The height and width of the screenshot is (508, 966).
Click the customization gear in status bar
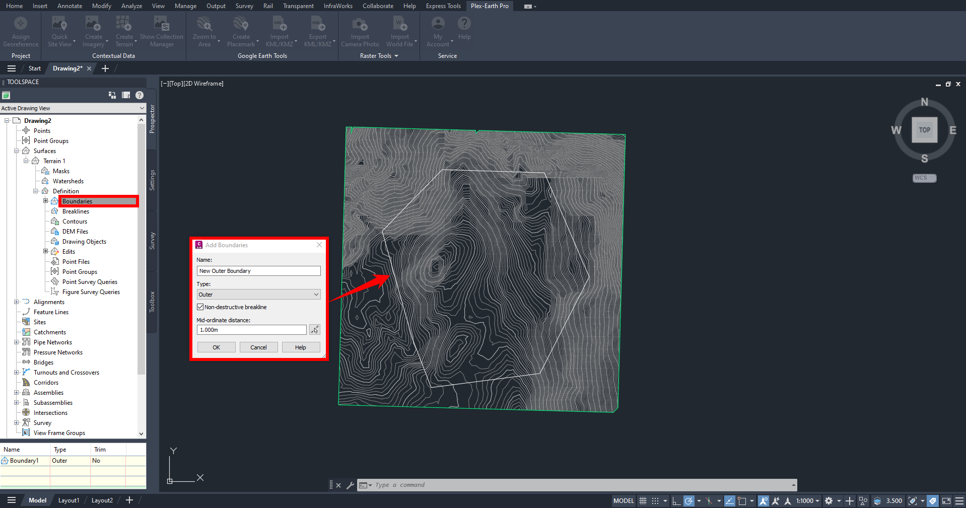(x=829, y=500)
